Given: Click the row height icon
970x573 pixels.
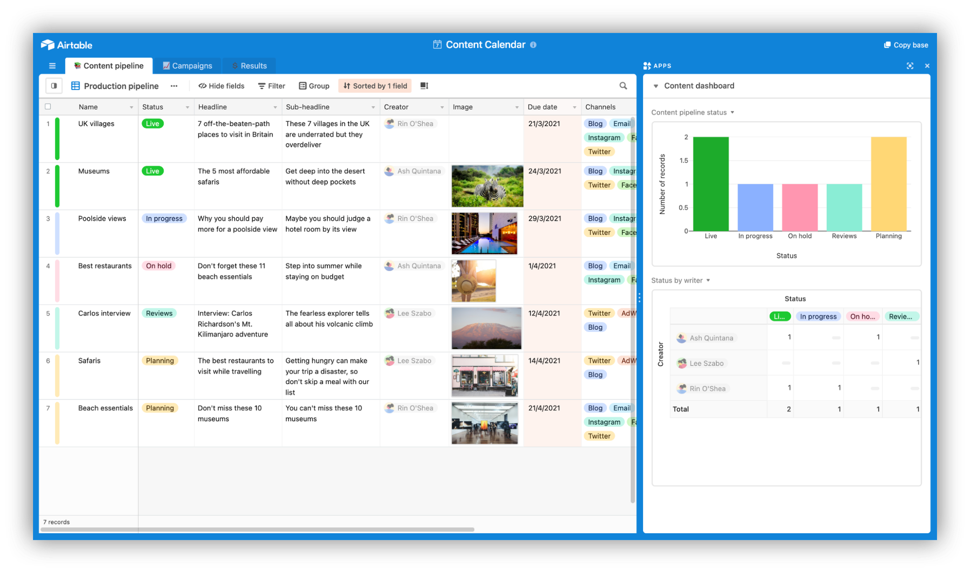Looking at the screenshot, I should tap(424, 86).
